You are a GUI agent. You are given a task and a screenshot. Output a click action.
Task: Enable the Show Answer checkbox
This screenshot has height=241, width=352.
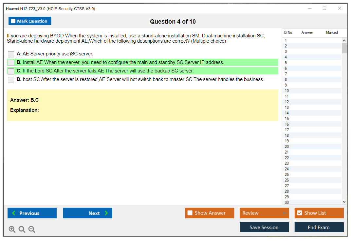tap(190, 213)
